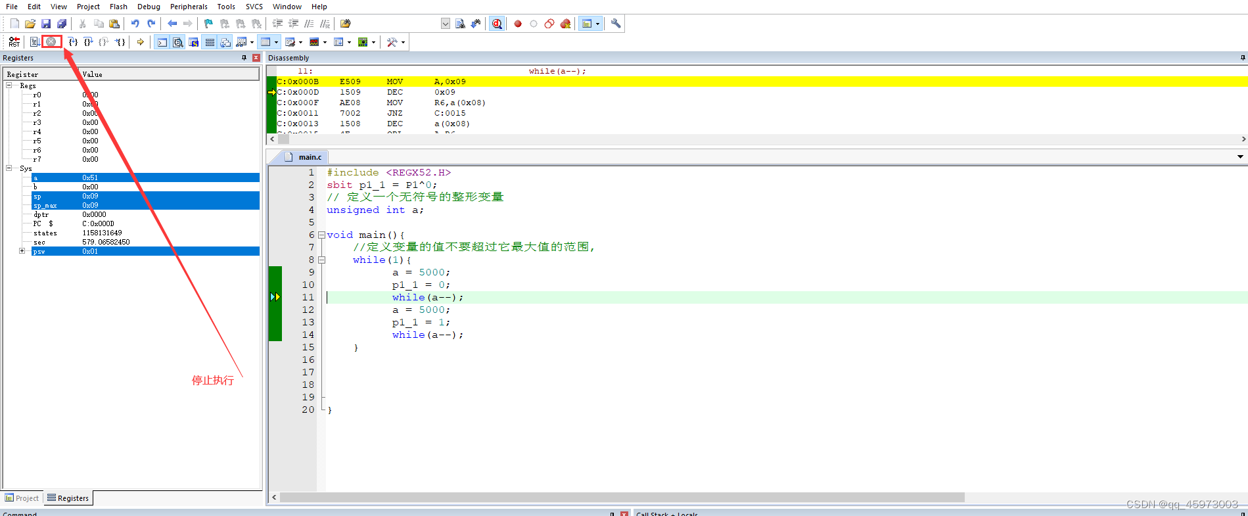Open the Analysis Windows dropdown arrow
The image size is (1248, 516).
[325, 42]
